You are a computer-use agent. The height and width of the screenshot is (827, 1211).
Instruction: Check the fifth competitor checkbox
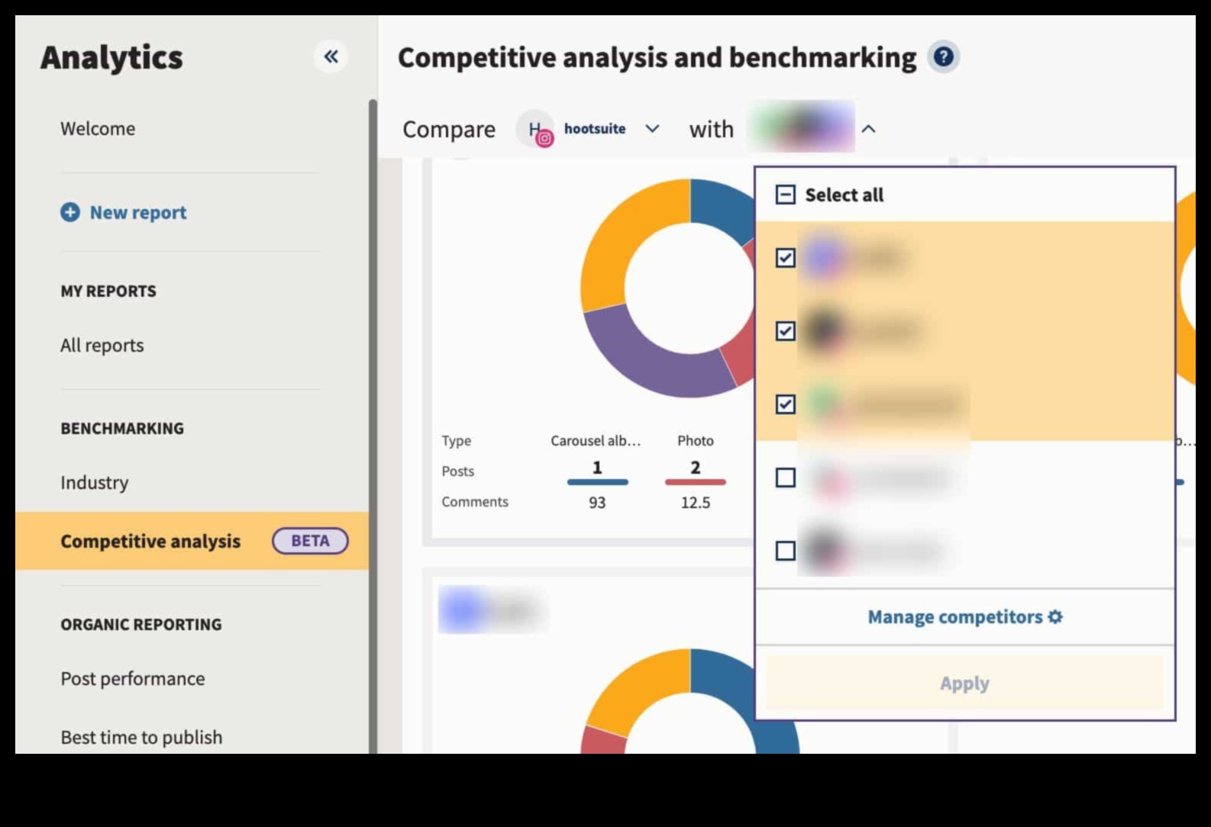pos(785,551)
